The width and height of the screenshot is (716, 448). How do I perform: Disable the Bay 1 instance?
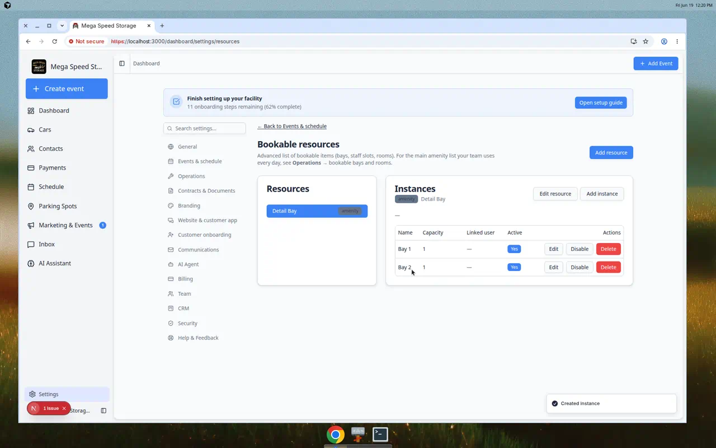click(x=580, y=249)
